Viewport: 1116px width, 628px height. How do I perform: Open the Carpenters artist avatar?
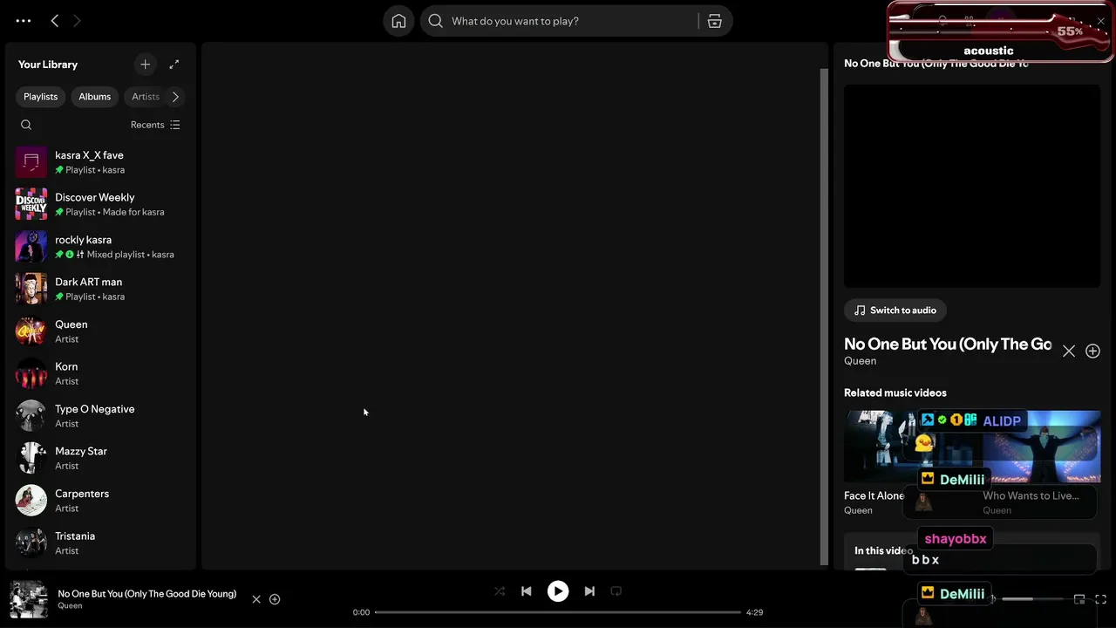pos(31,501)
